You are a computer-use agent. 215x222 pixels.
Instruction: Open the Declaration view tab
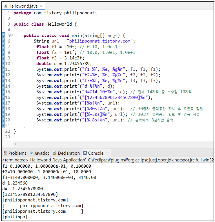[66, 153]
